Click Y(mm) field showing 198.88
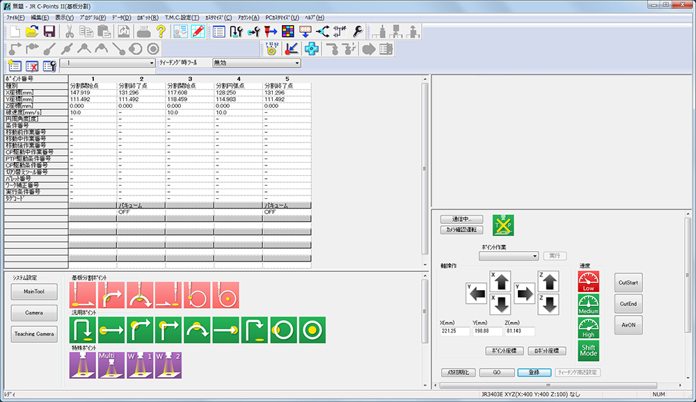This screenshot has width=696, height=402. click(x=487, y=331)
